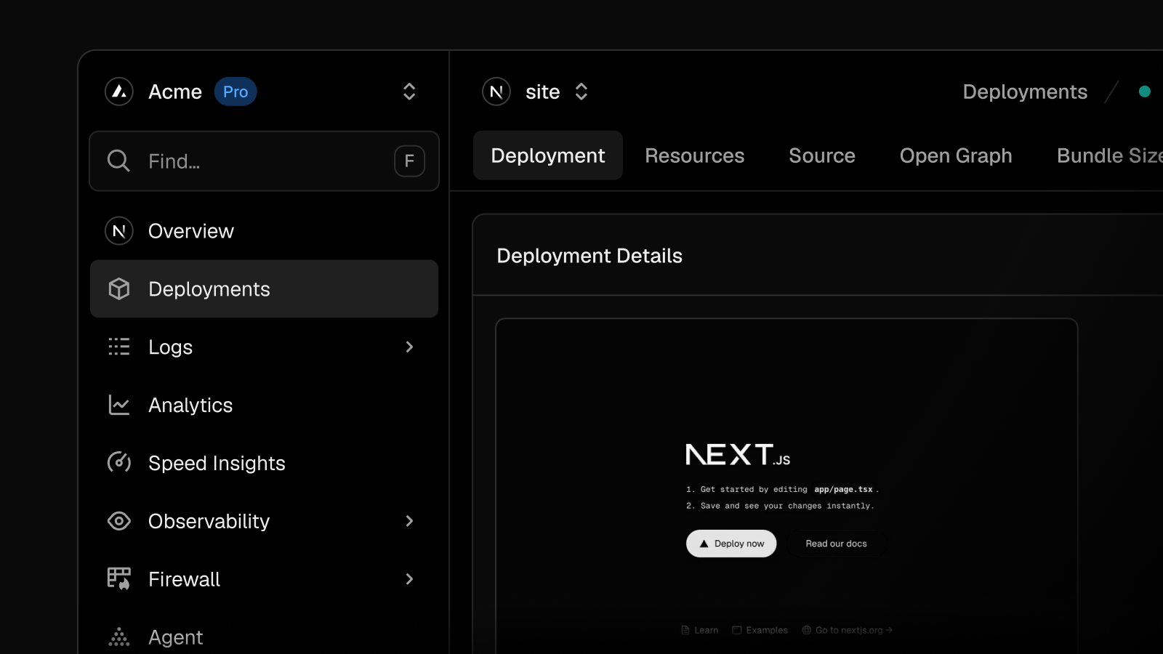
Task: Open the site project switcher chevrons
Action: [581, 92]
